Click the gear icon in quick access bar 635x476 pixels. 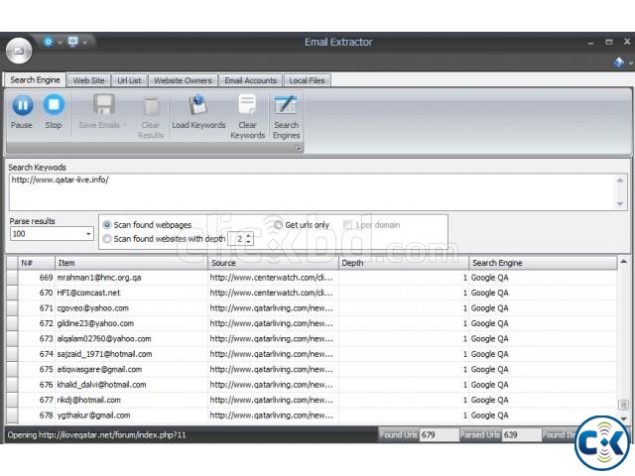tap(49, 42)
